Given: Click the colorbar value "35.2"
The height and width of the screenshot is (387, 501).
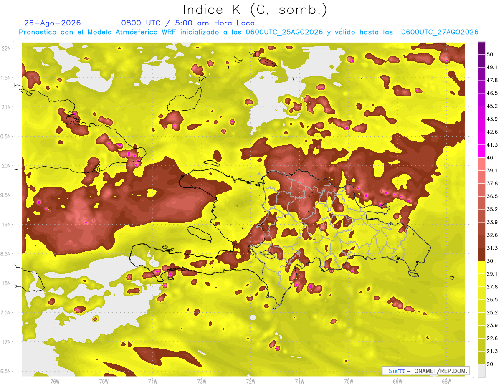Looking at the screenshot, I should (x=492, y=209).
